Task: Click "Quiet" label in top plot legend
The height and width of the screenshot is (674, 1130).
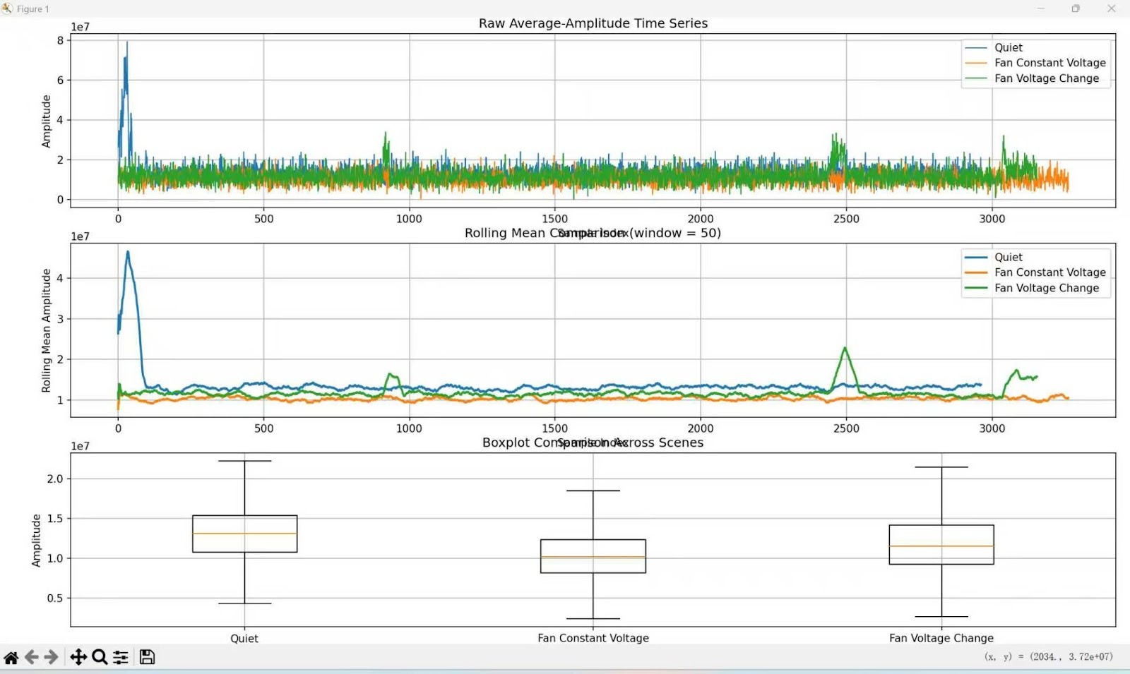Action: [1008, 47]
